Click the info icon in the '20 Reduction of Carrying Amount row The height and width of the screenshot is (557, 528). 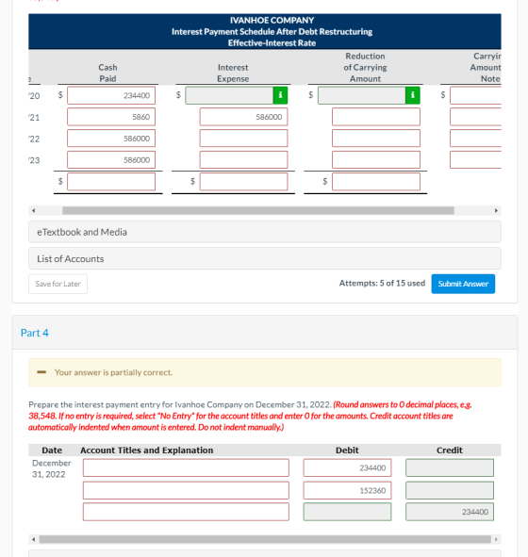coord(413,95)
